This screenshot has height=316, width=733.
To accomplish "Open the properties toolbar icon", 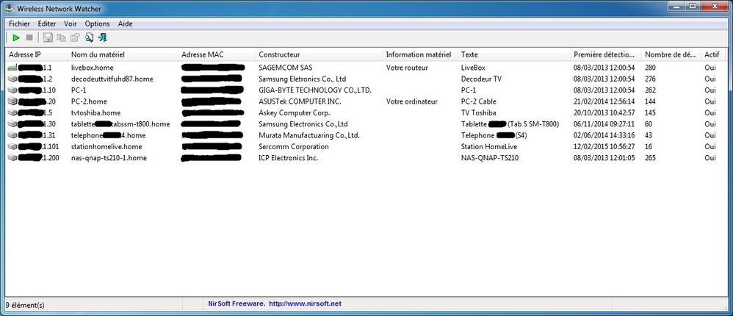I will pos(75,38).
